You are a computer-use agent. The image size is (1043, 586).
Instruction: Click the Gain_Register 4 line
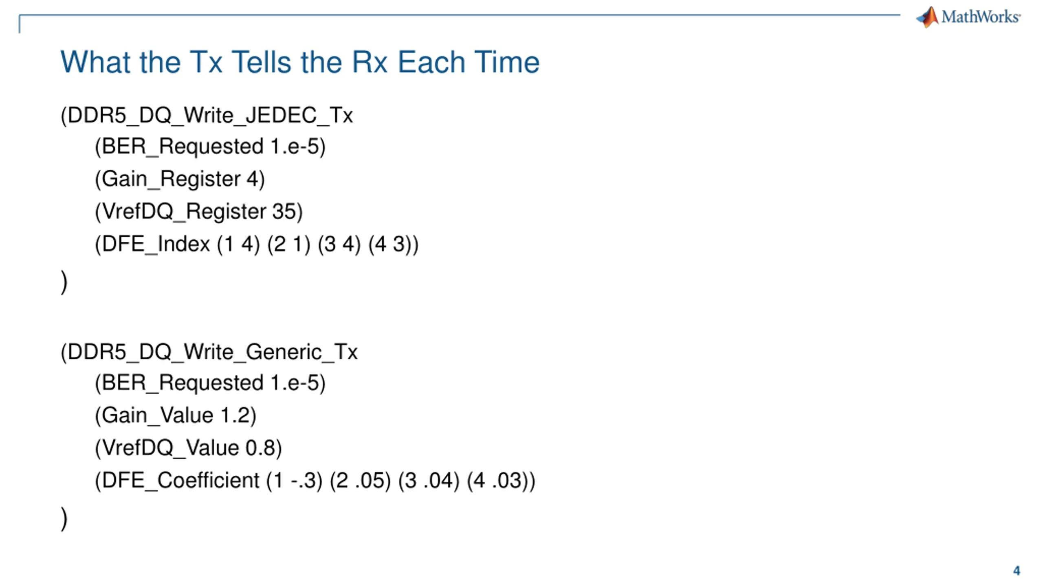click(180, 179)
